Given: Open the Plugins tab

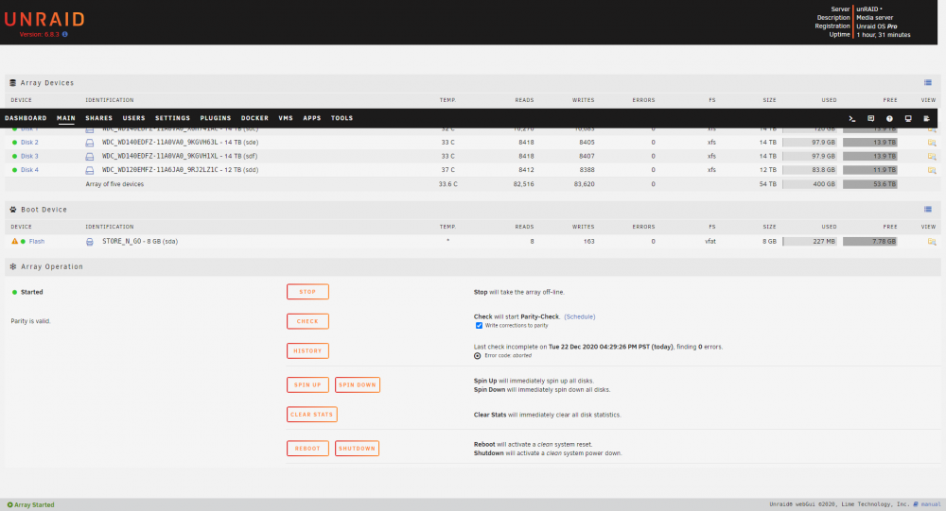Looking at the screenshot, I should click(216, 118).
